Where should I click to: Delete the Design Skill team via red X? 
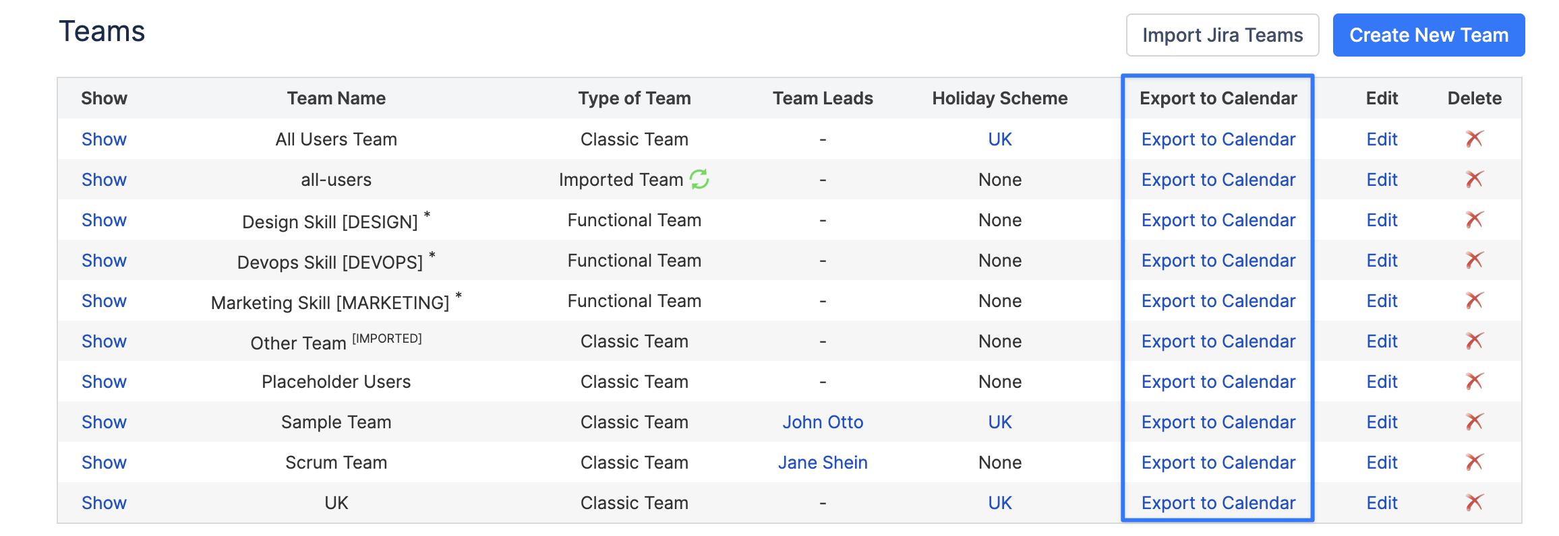[1474, 220]
